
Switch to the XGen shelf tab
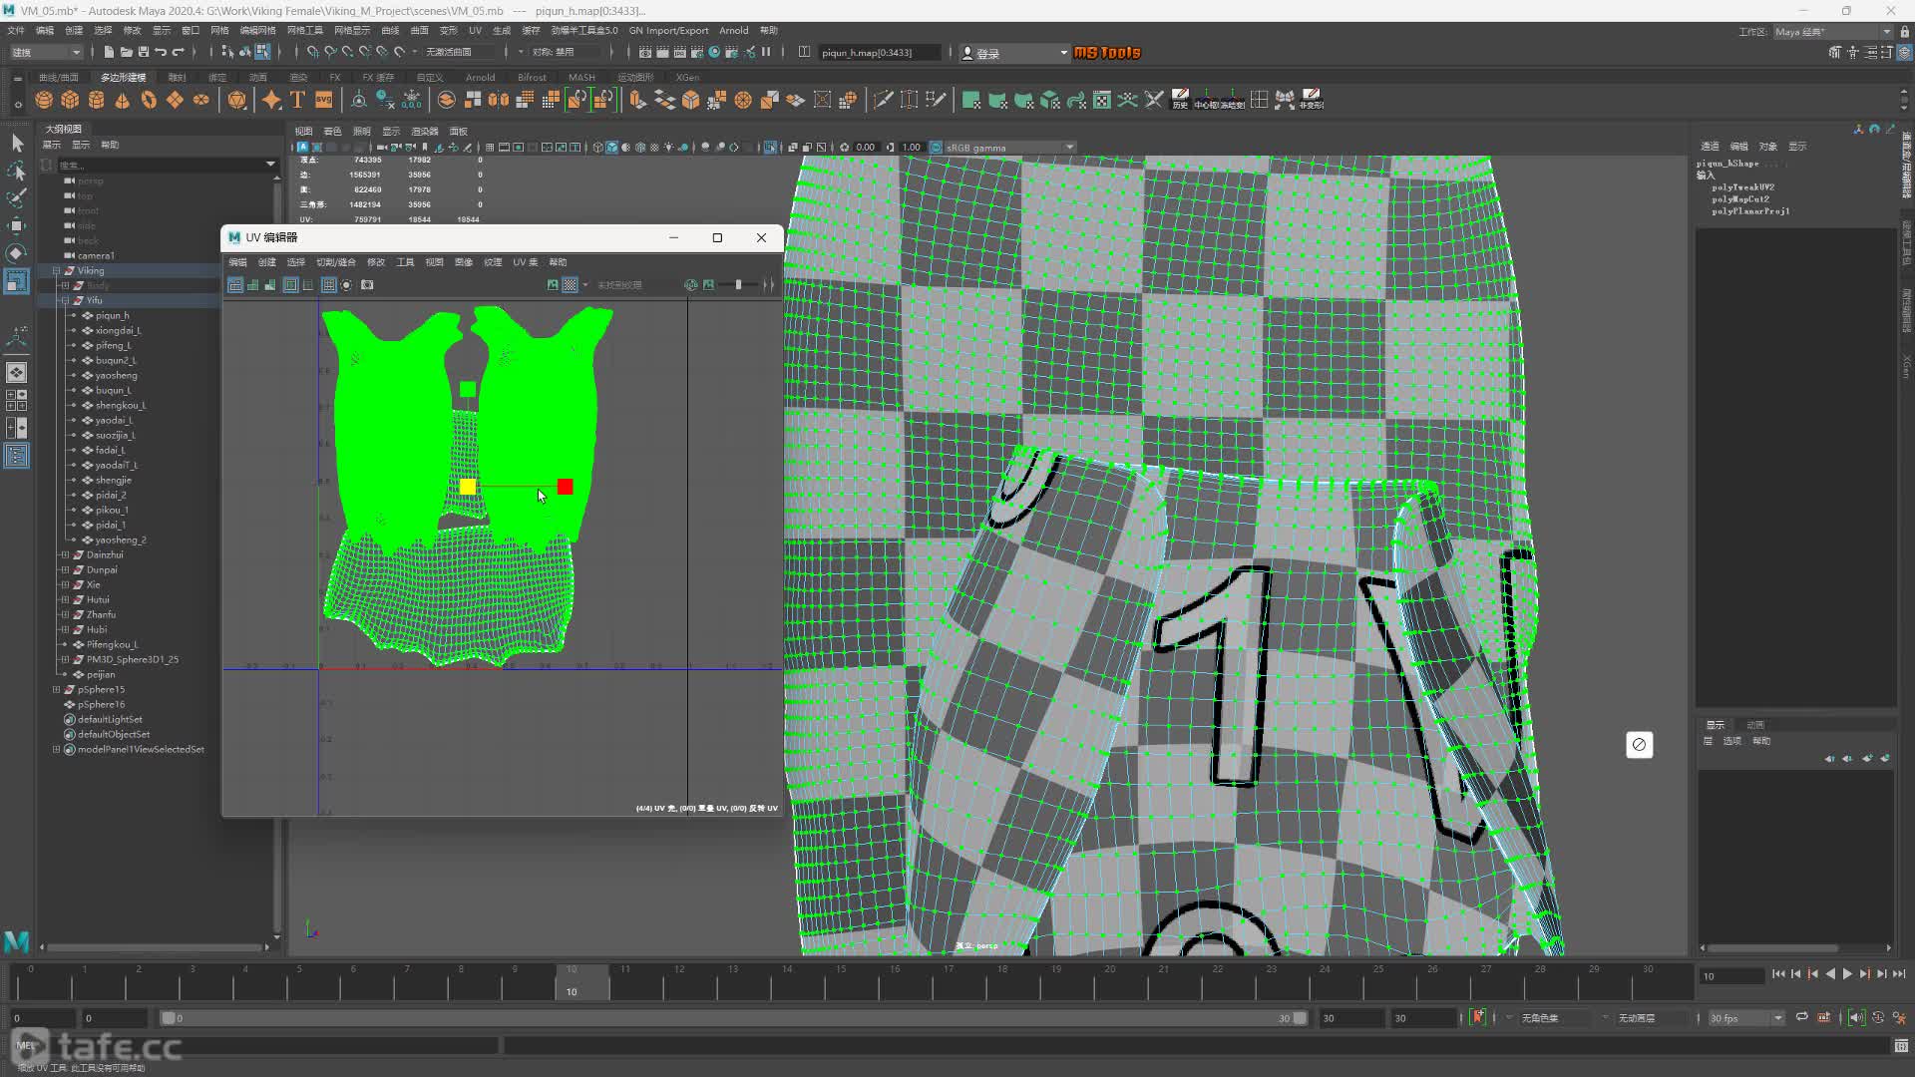687,77
